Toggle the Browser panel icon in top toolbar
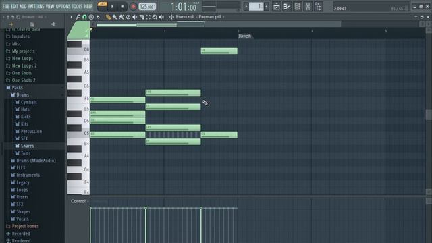This screenshot has height=243, width=432. click(318, 7)
